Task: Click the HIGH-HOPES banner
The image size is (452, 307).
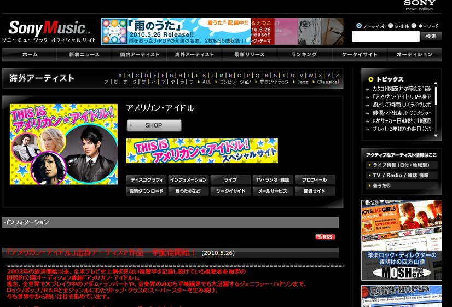Action: 402,296
